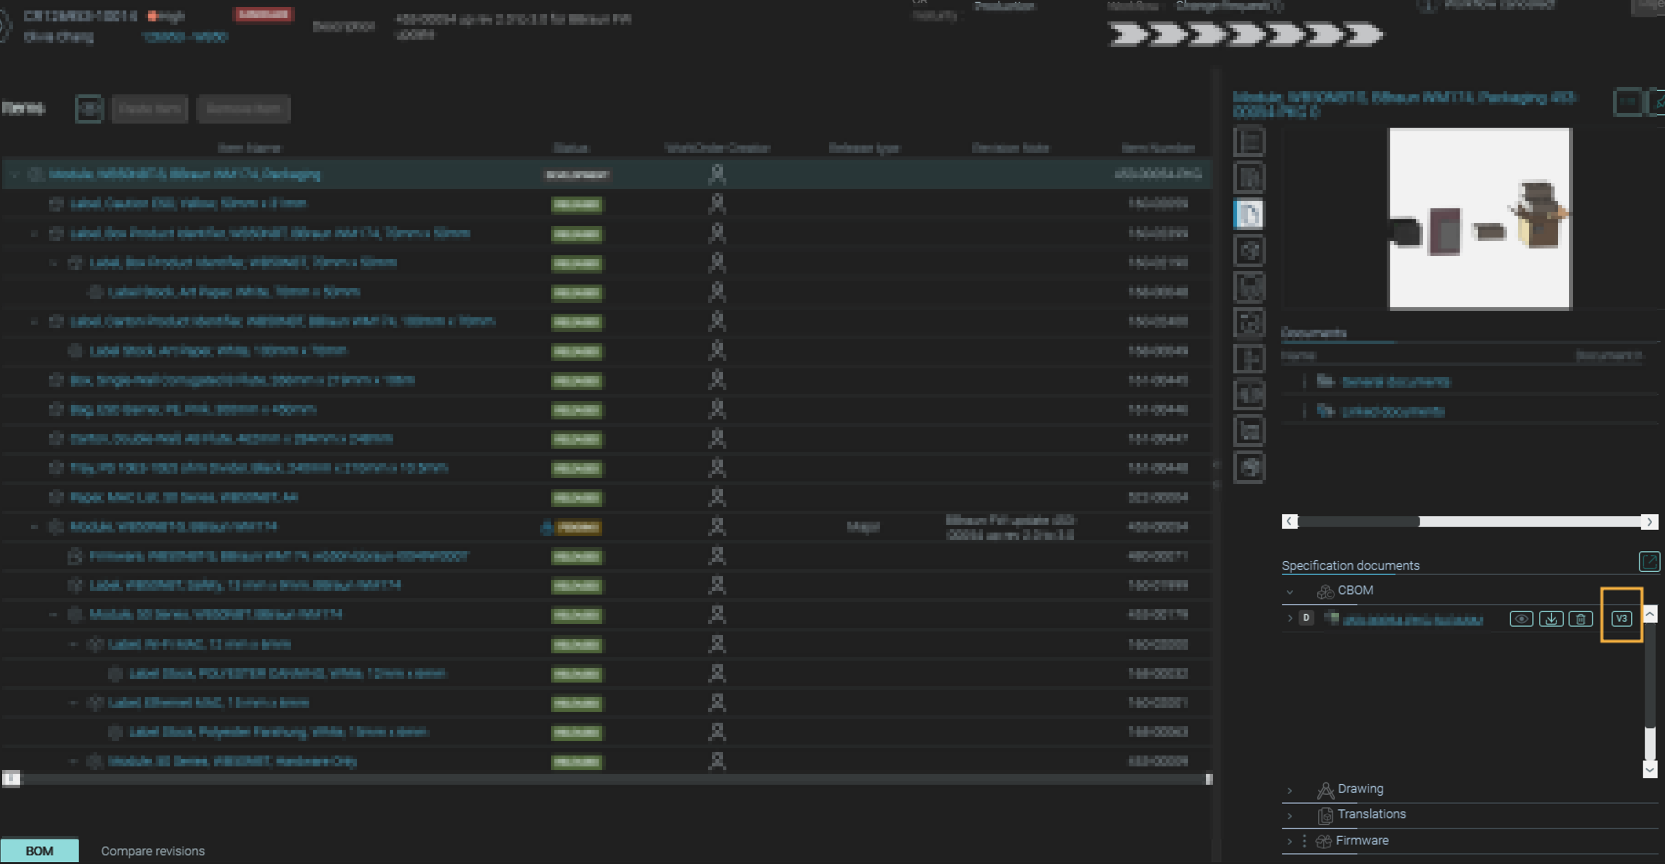Expand the CBOM document row marked D
1665x864 pixels.
coord(1289,619)
